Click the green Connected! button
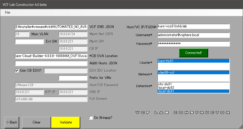 (193, 53)
